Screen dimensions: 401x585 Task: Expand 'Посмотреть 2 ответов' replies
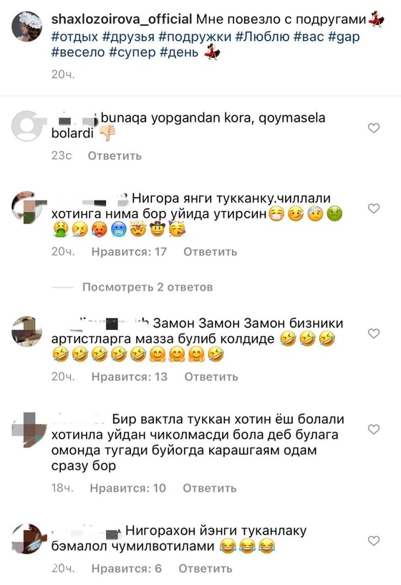[148, 287]
